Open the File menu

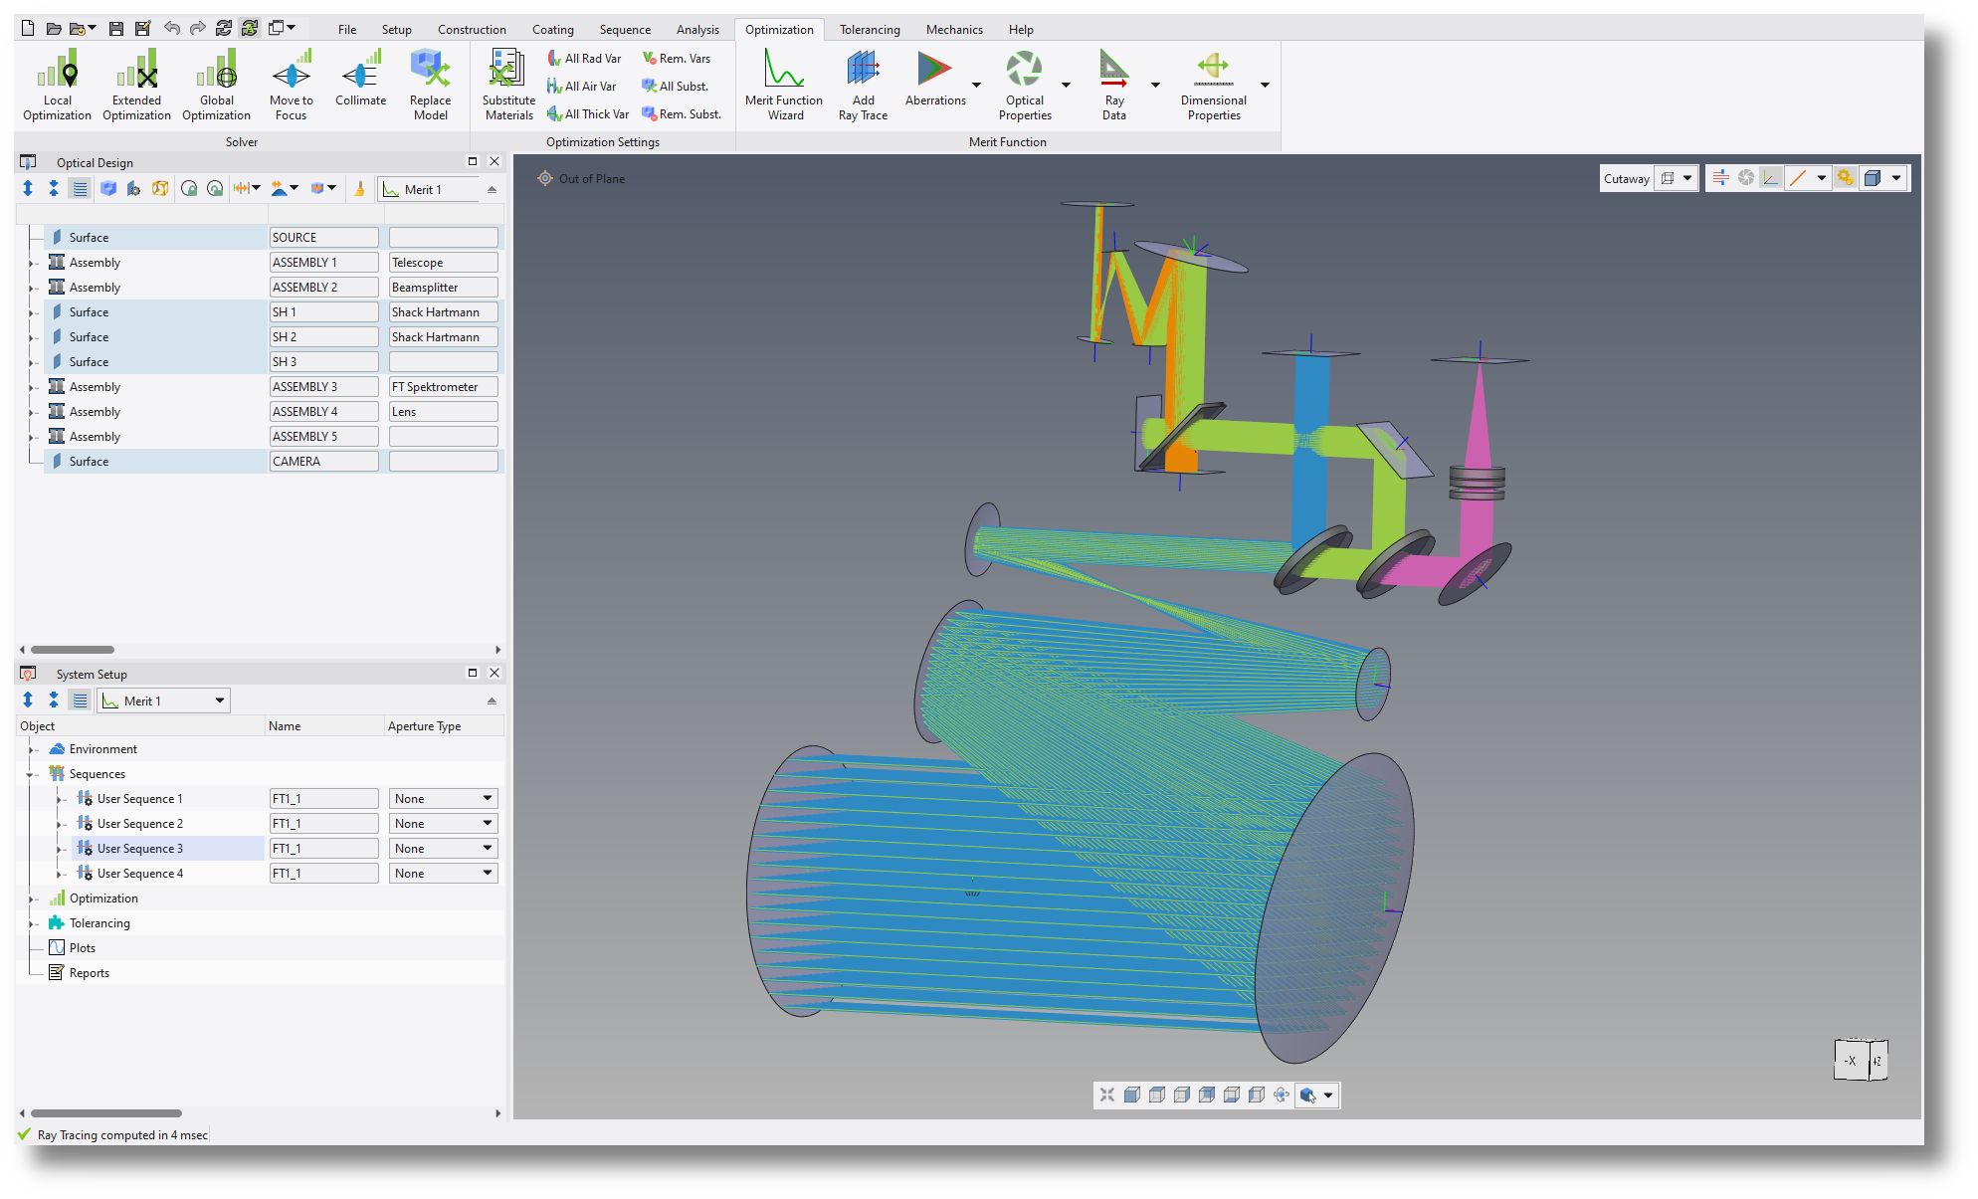coord(347,29)
